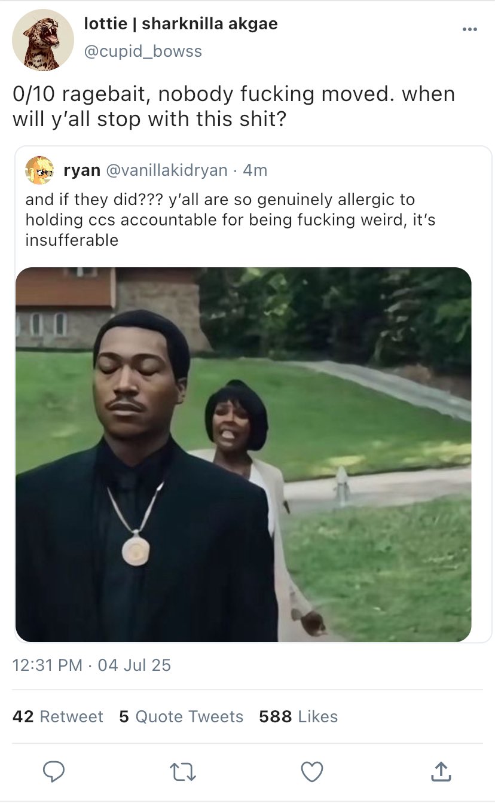This screenshot has width=495, height=803.
Task: Tap the retweet arrows icon
Action: tap(182, 772)
